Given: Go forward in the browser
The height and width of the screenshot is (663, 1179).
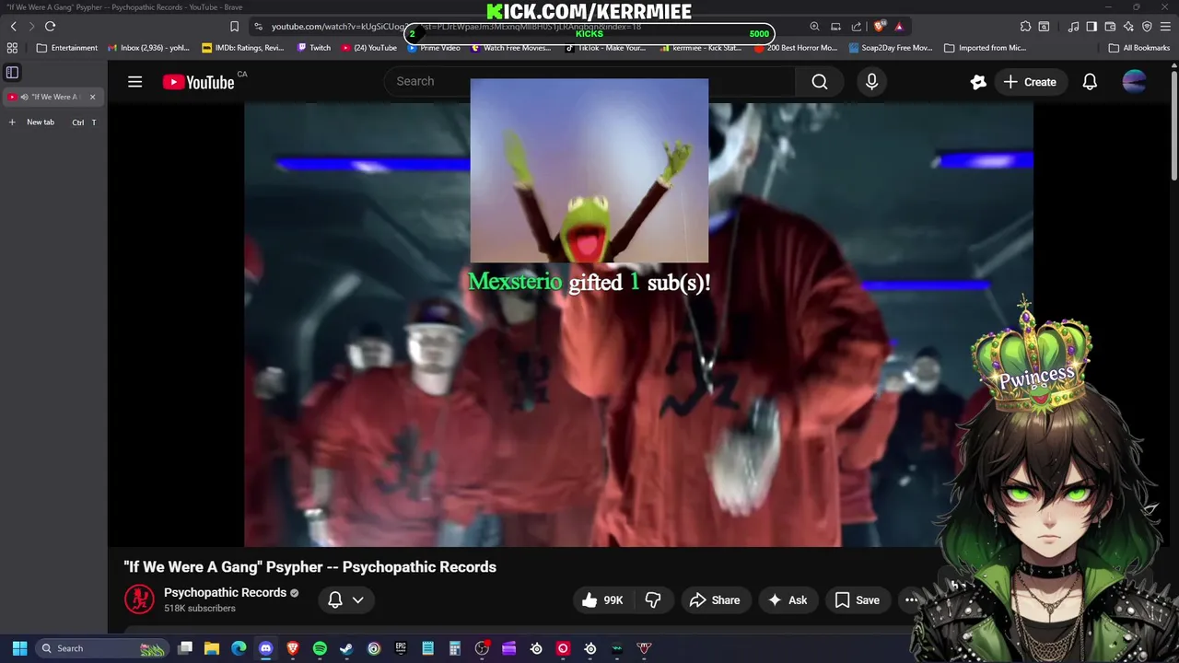Looking at the screenshot, I should coord(31,27).
